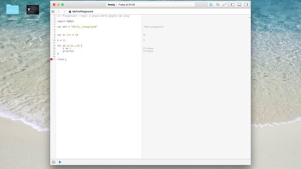Open the assistant editor view
Viewport: 301px width, 169px height.
tap(218, 5)
